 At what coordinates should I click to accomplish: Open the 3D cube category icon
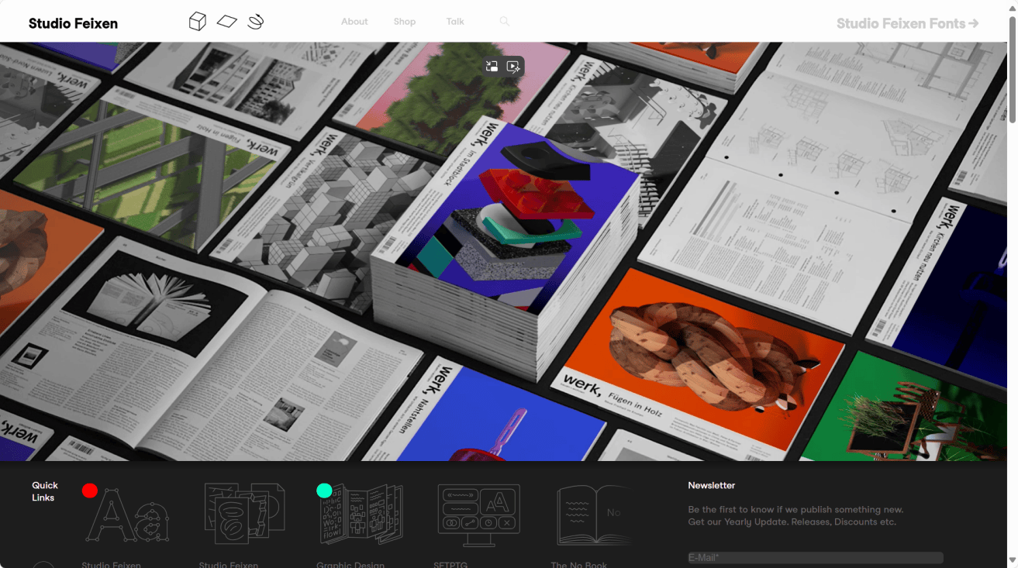click(198, 21)
